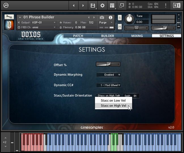Screen dimensions: 184x153
Task: Select next instrument arrow in header
Action: 94,18
